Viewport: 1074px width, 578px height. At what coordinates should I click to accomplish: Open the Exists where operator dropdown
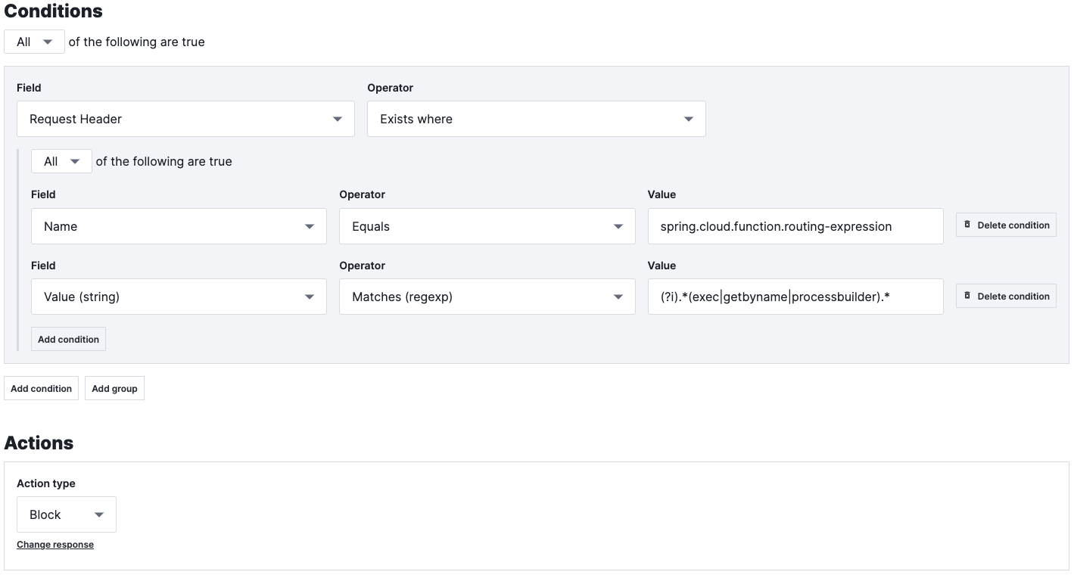point(536,119)
